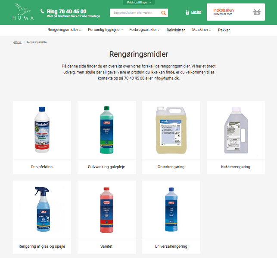This screenshot has height=258, width=277.
Task: Select the Sanitet category label
Action: (x=106, y=246)
